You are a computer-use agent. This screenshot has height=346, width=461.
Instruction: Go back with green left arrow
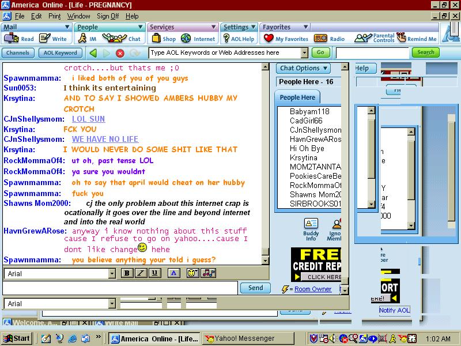[x=93, y=53]
